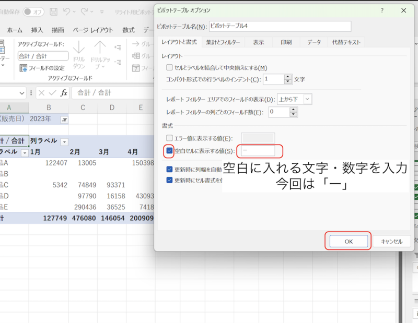Open the 数式 ribbon tab
Screen dimensions: 418x323
point(128,30)
